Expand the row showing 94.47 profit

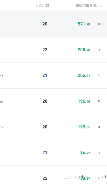click(99, 153)
